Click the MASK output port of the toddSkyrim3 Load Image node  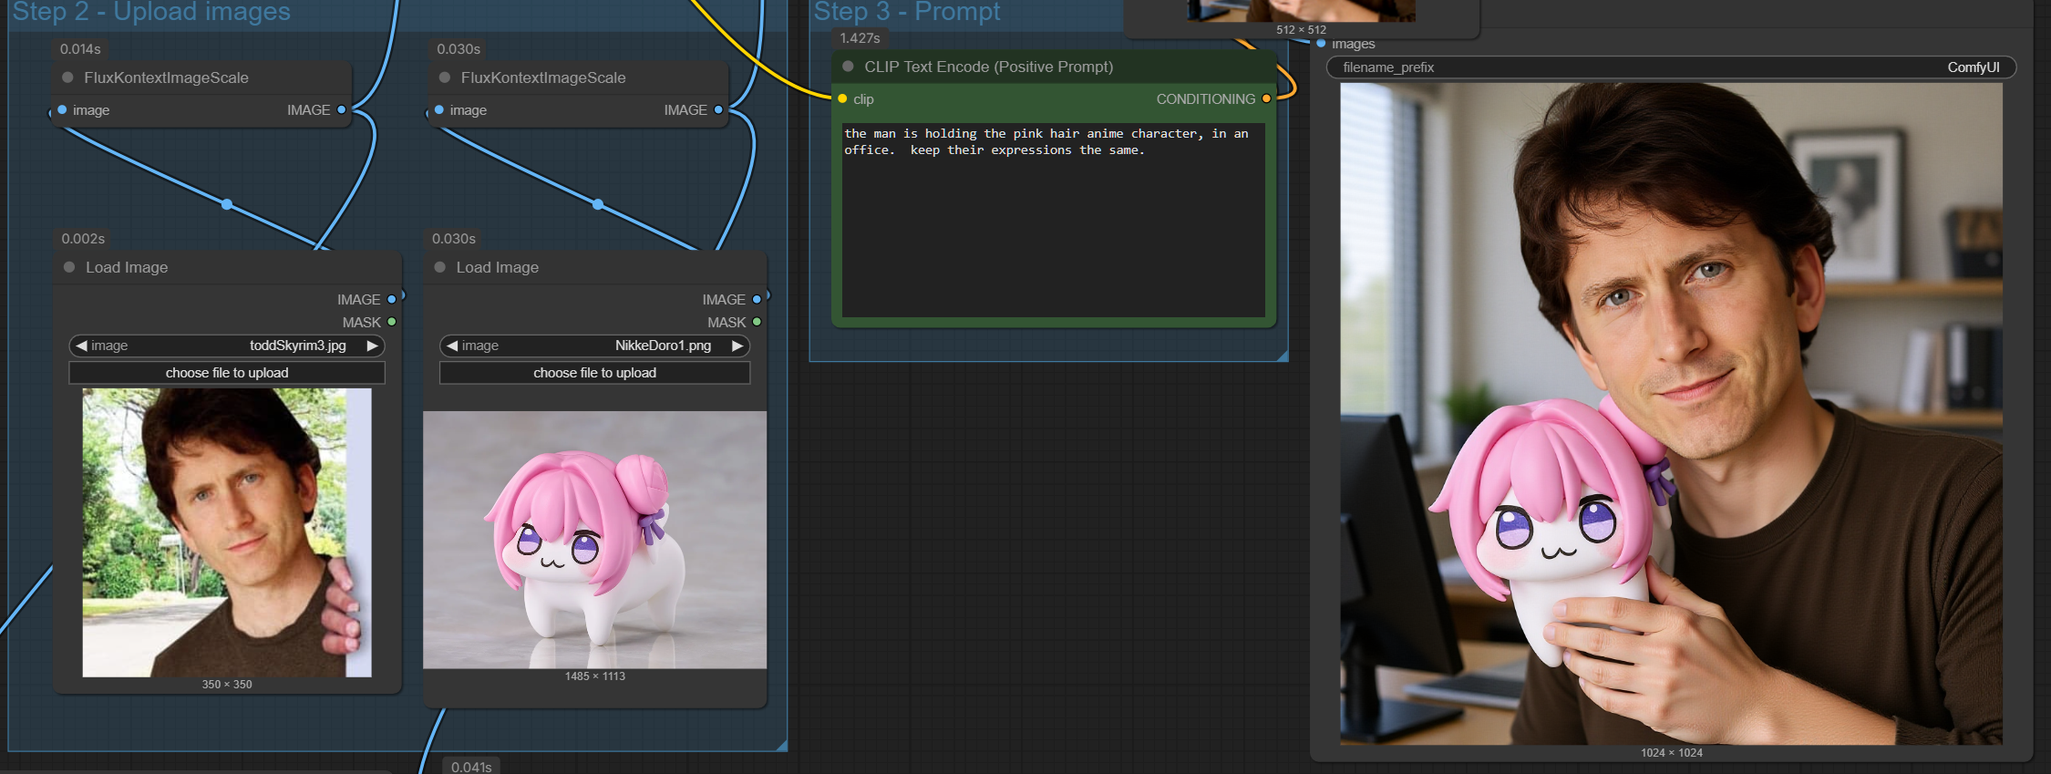pos(392,322)
